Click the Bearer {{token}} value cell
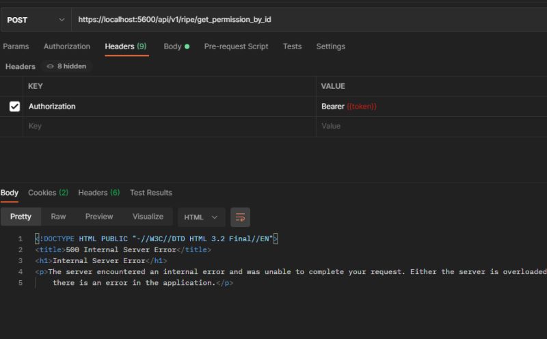Viewport: 547px width, 339px height. [x=431, y=107]
